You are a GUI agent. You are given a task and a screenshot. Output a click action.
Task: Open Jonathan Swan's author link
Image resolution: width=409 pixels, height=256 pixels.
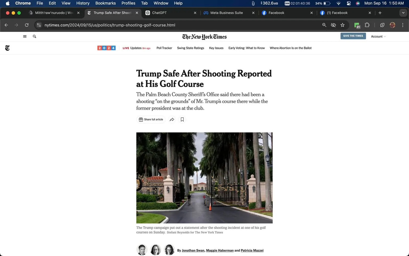coord(193,250)
